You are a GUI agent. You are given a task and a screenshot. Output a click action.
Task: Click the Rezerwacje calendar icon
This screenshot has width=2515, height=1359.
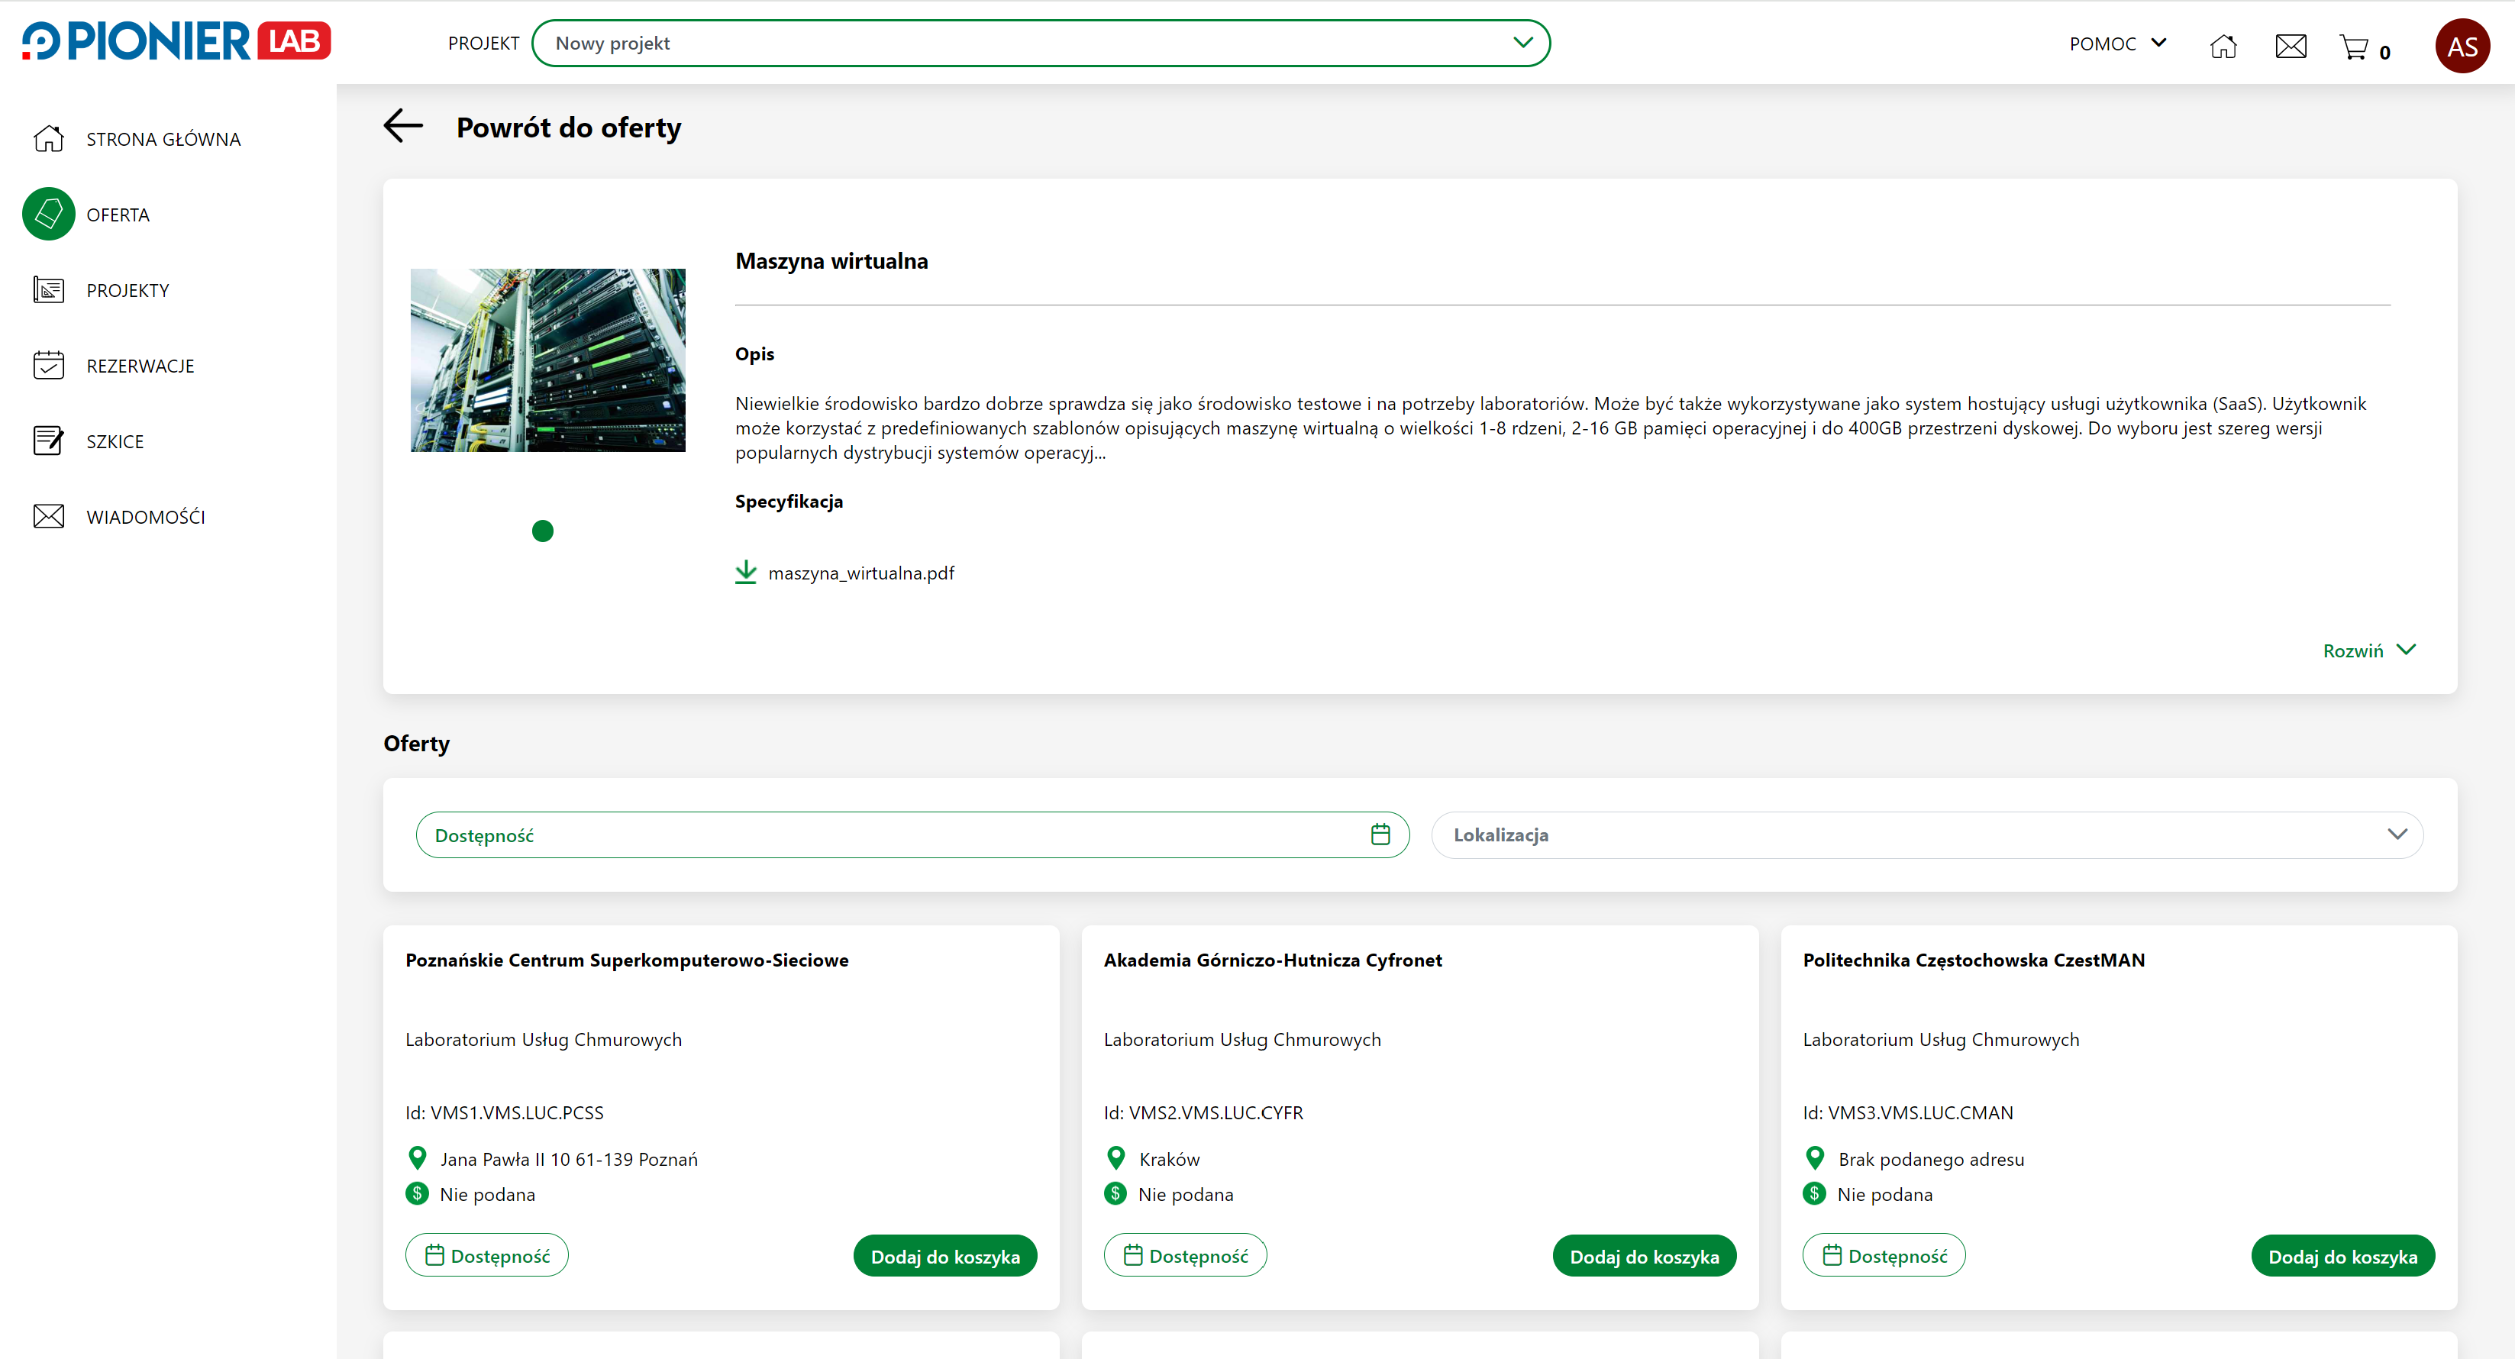[x=49, y=365]
